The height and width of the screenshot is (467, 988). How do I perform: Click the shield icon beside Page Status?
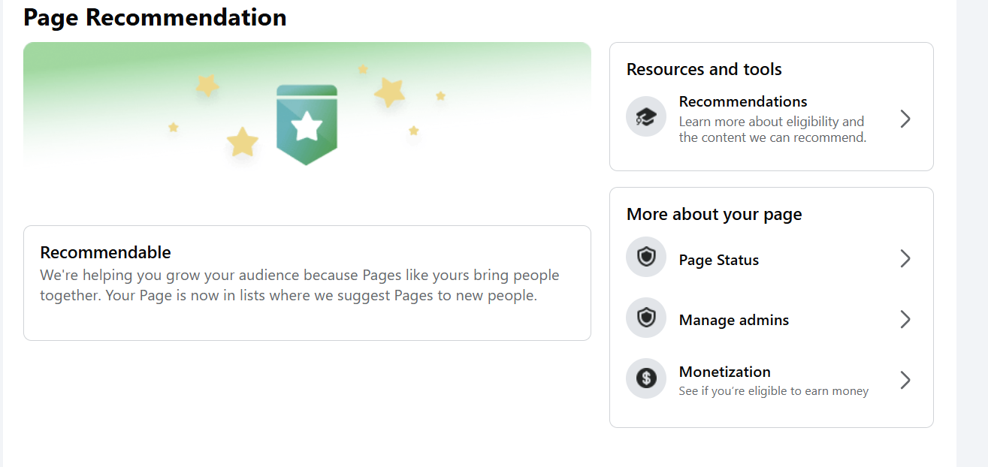tap(645, 258)
